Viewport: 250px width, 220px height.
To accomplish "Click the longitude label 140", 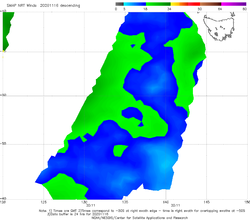I will [x=166, y=202].
